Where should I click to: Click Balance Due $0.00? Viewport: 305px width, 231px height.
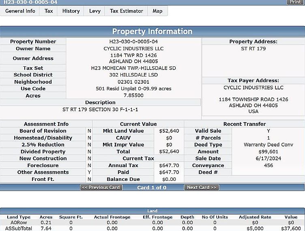point(169,179)
